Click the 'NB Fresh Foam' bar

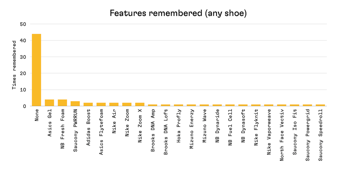point(62,103)
